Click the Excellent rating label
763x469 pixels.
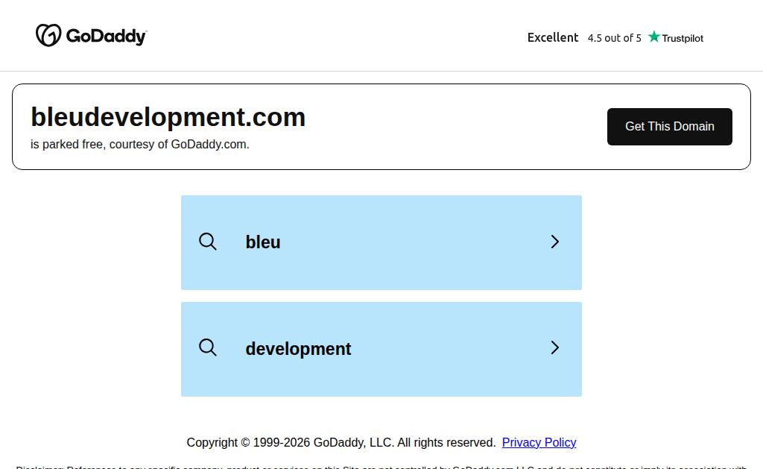(x=553, y=37)
